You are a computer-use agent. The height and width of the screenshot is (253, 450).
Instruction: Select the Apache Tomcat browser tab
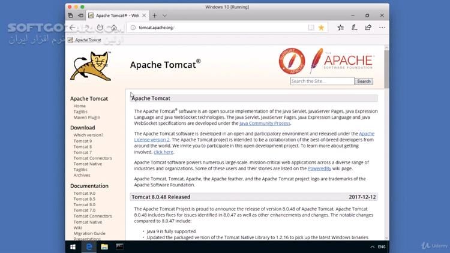(114, 15)
